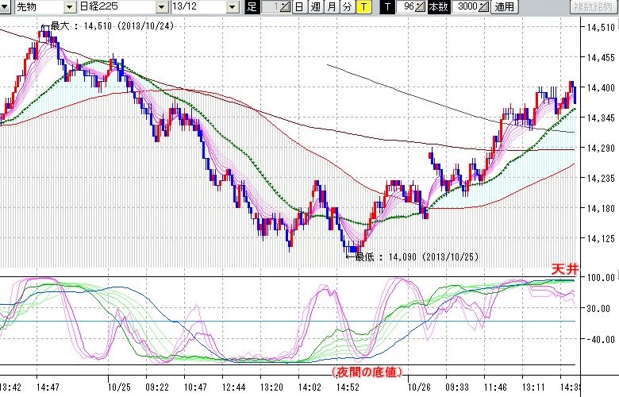Open the 先物 product type dropdown
Image resolution: width=619 pixels, height=397 pixels.
[x=71, y=7]
